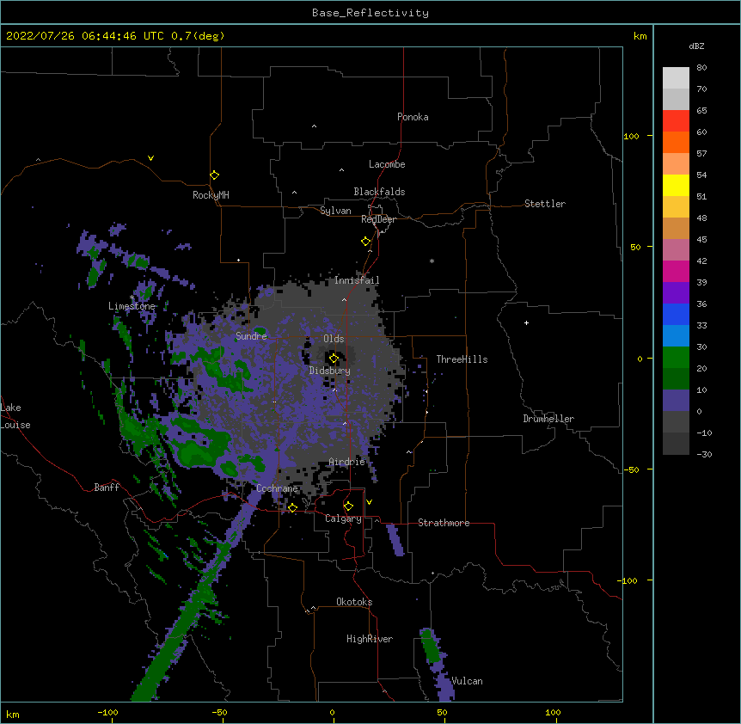
Task: Click the yellow diamond marker near RockyMH
Action: 215,175
